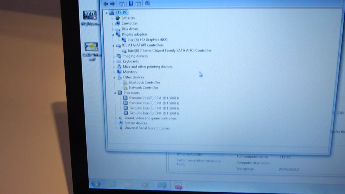Collapse the Display adapters category
The image size is (345, 194).
pyautogui.click(x=113, y=35)
